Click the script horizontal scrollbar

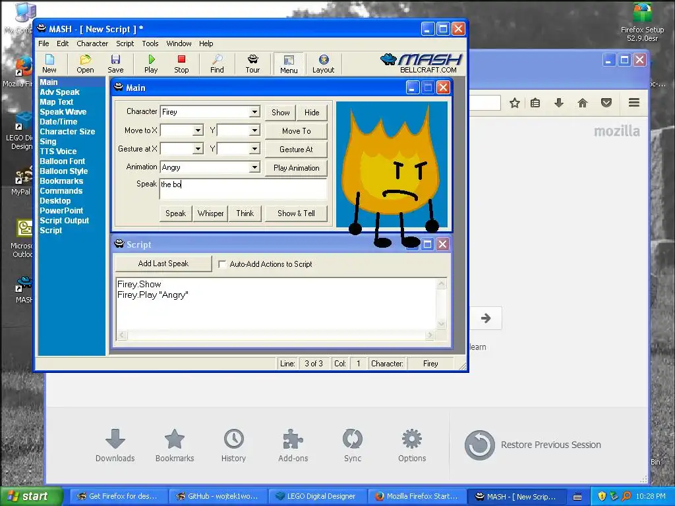tap(276, 335)
